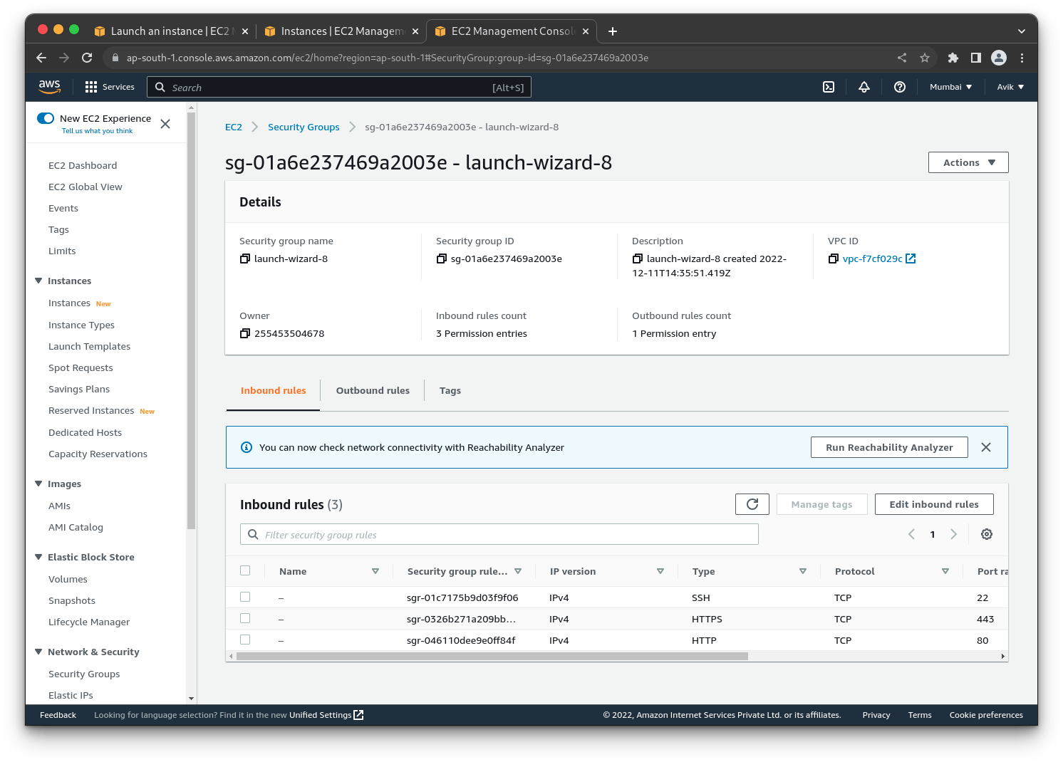Select the checkbox for the SSH rule row
Screen dimensions: 1063x762
coord(245,597)
